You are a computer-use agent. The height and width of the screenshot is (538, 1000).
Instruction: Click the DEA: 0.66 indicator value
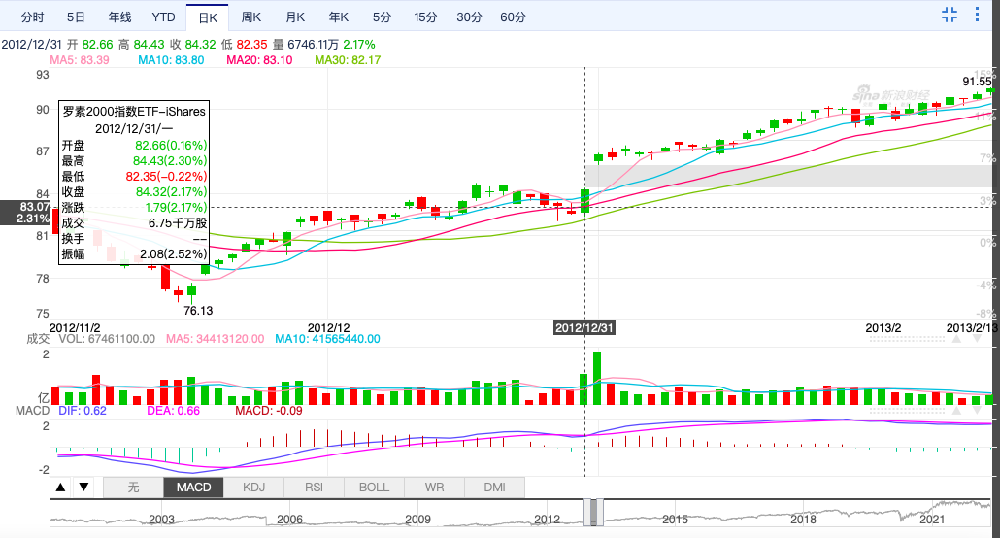(173, 411)
